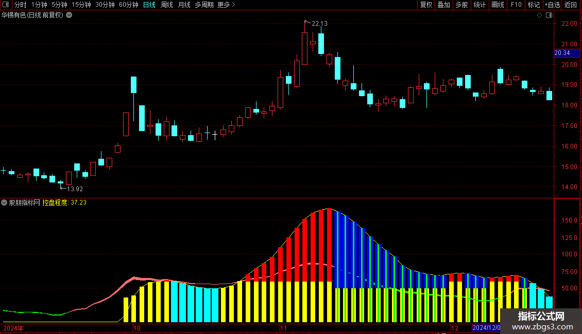
Task: Open the 股朋指标网 indicator dropdown
Action: [x=4, y=202]
